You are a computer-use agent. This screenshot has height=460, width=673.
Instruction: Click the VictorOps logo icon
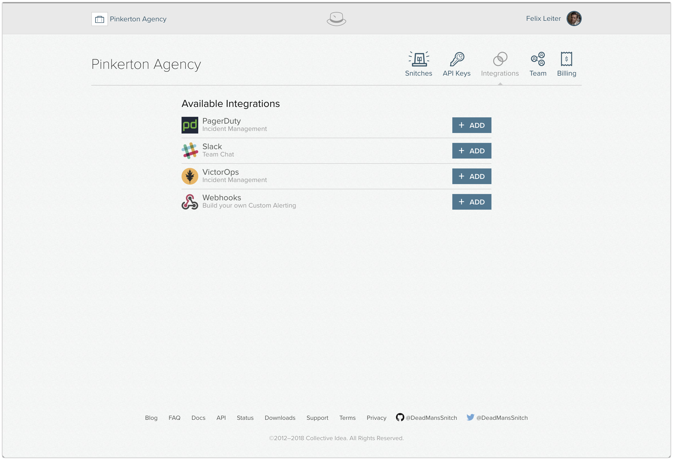coord(190,176)
